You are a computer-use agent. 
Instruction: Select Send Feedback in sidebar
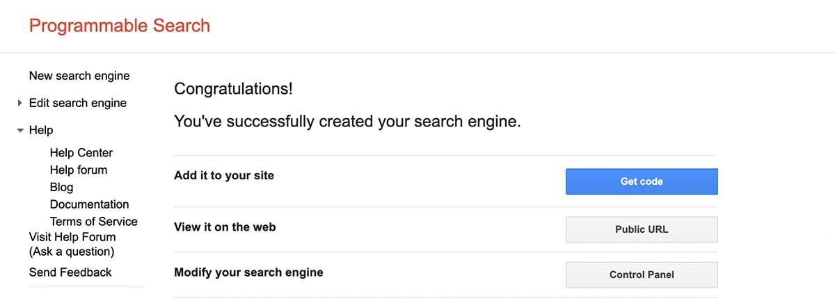pyautogui.click(x=70, y=272)
